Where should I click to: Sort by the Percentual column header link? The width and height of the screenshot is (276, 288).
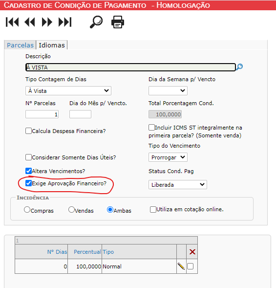(x=87, y=252)
